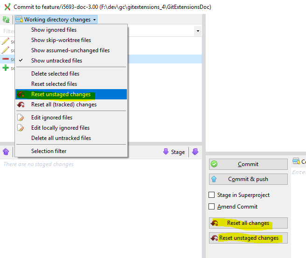Viewport: 306px width, 258px height.
Task: Click the purple Stage all arrow icon
Action: (195, 152)
